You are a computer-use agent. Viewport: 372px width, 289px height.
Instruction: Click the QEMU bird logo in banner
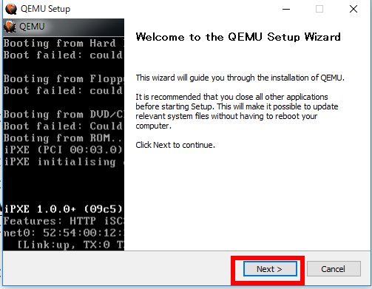10,27
